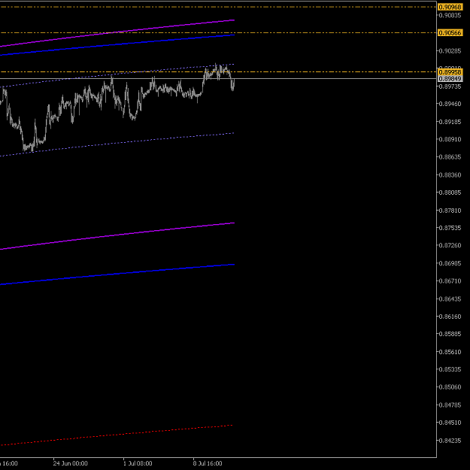The image size is (470, 470).
Task: Click the 0.88910 price scale value
Action: pos(450,139)
